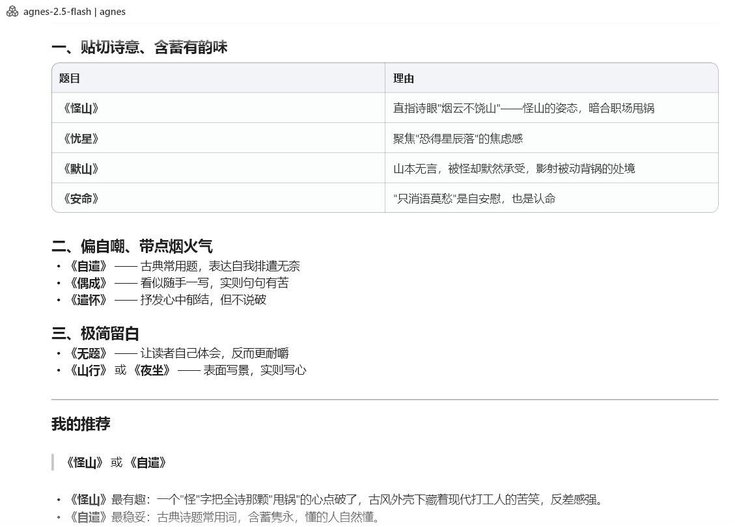Click the 题目 column header
The width and height of the screenshot is (735, 527).
pos(219,78)
